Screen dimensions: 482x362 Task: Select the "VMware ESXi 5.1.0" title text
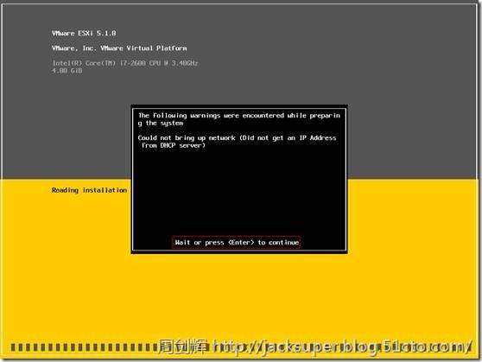[84, 33]
